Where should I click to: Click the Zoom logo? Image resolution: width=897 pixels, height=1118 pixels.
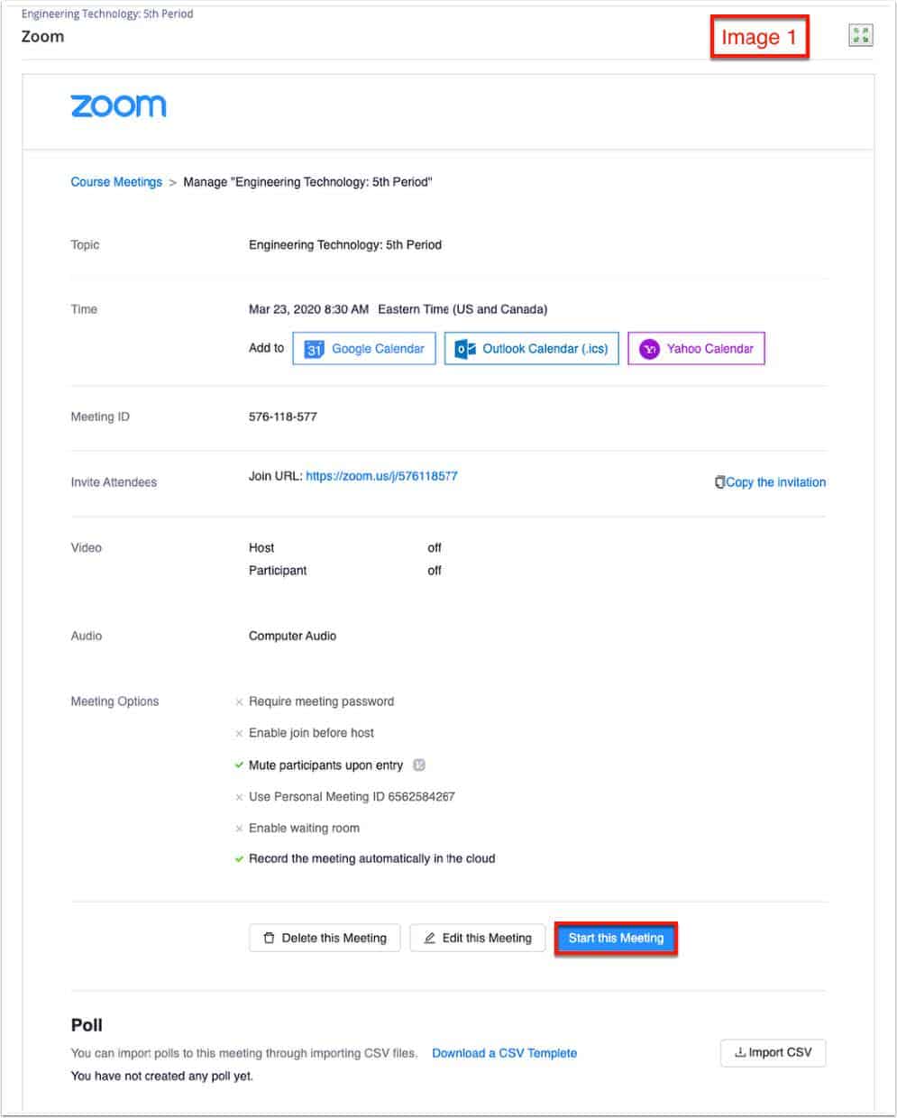click(118, 106)
